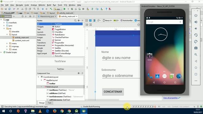Image resolution: width=203 pixels, height=114 pixels.
Task: Switch to MainActivity.java tab
Action: click(47, 16)
